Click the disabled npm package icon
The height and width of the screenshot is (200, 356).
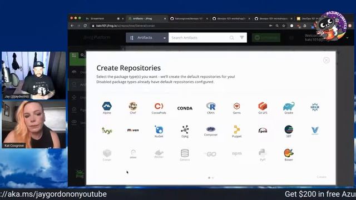coord(236,153)
